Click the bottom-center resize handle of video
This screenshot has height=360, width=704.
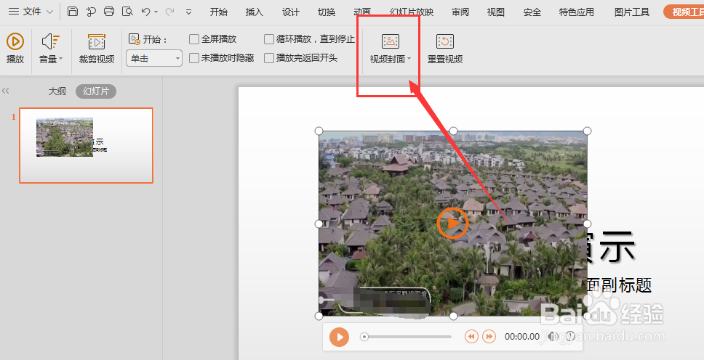453,316
